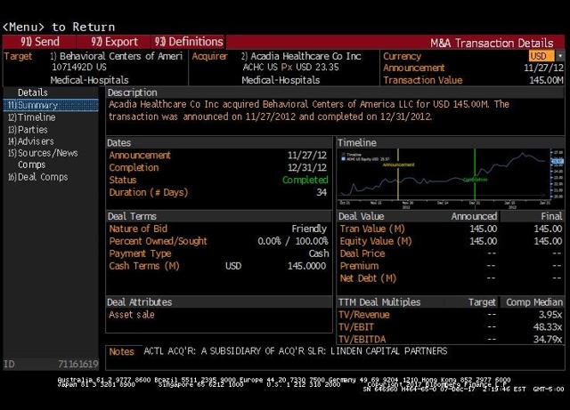
Task: Click the Notes text about Linden Capital Partners
Action: 296,350
